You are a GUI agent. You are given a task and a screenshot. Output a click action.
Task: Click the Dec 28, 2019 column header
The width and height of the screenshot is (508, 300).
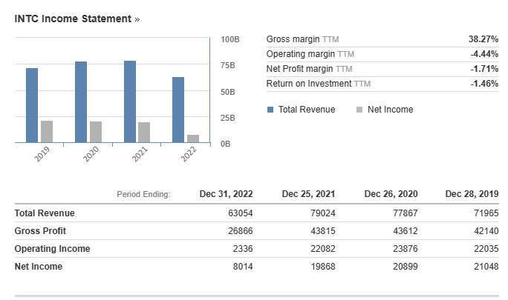pyautogui.click(x=472, y=194)
